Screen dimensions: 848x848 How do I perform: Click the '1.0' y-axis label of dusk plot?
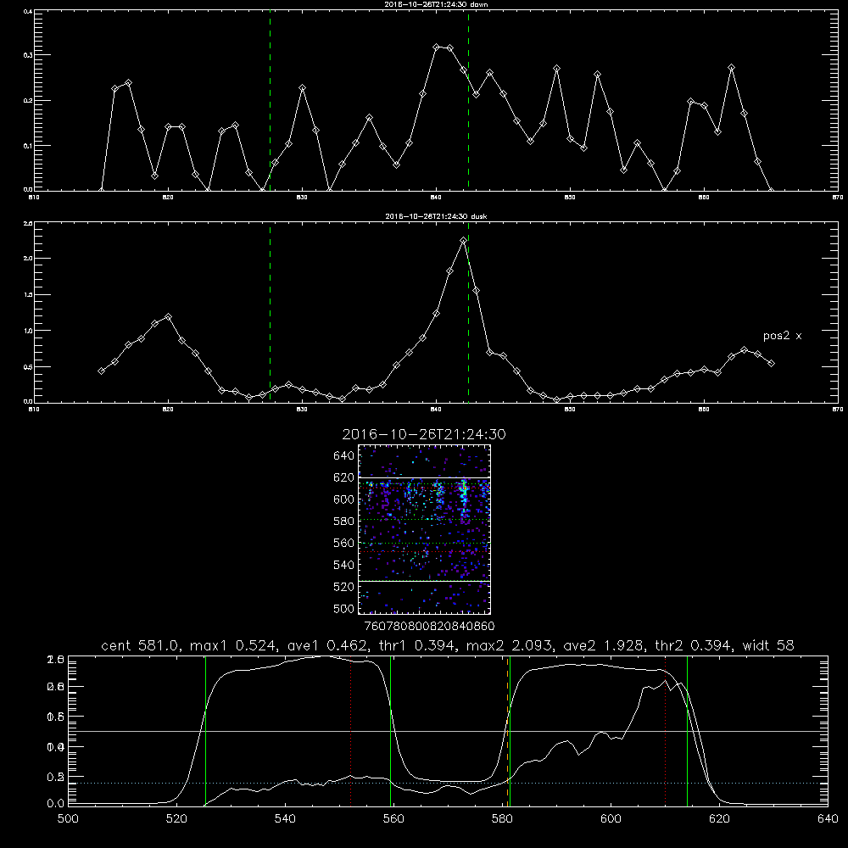click(x=28, y=331)
